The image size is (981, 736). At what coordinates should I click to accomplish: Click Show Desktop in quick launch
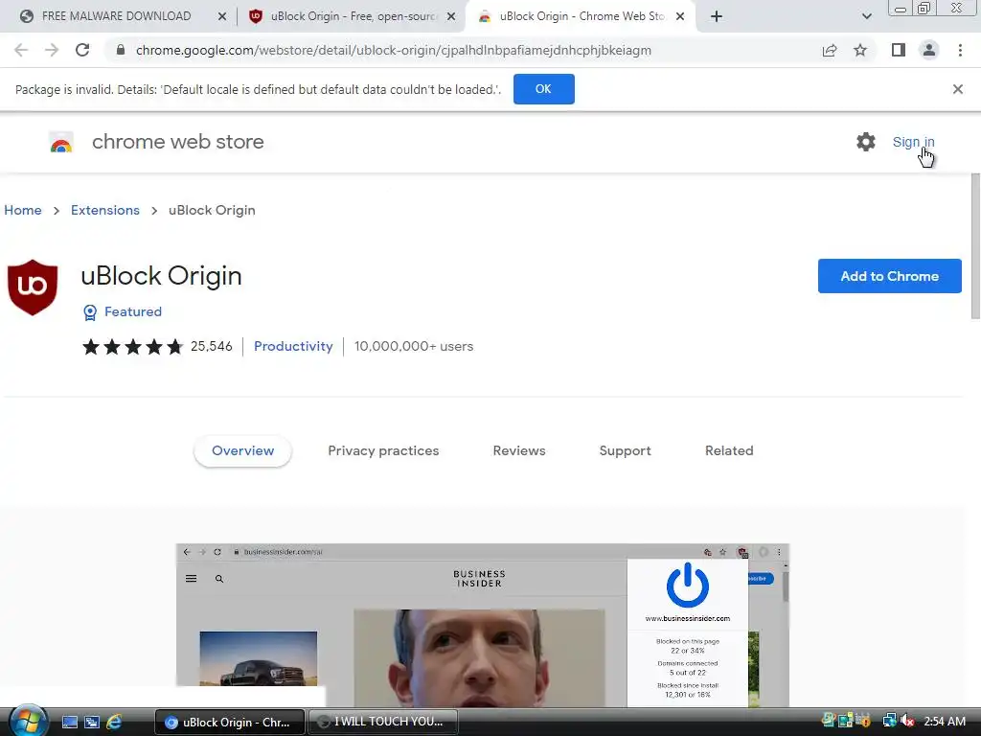pos(70,723)
